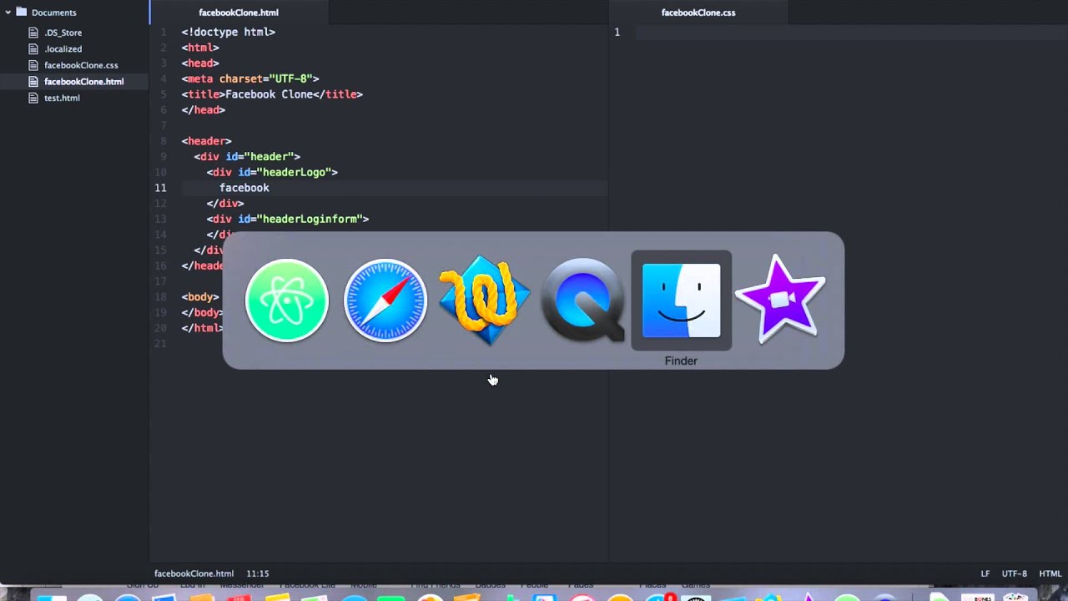Image resolution: width=1068 pixels, height=601 pixels.
Task: Click the facebookClone.html status bar path
Action: point(194,573)
